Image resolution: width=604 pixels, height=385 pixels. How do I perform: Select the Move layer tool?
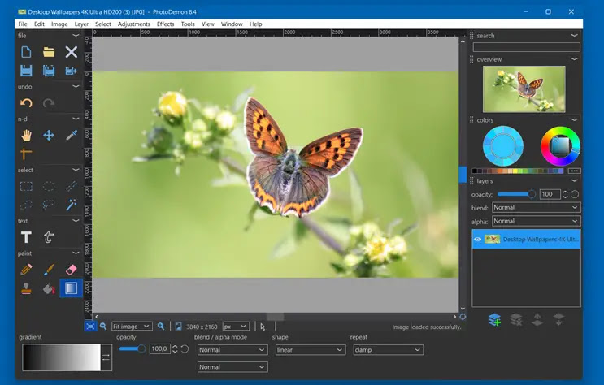coord(49,135)
